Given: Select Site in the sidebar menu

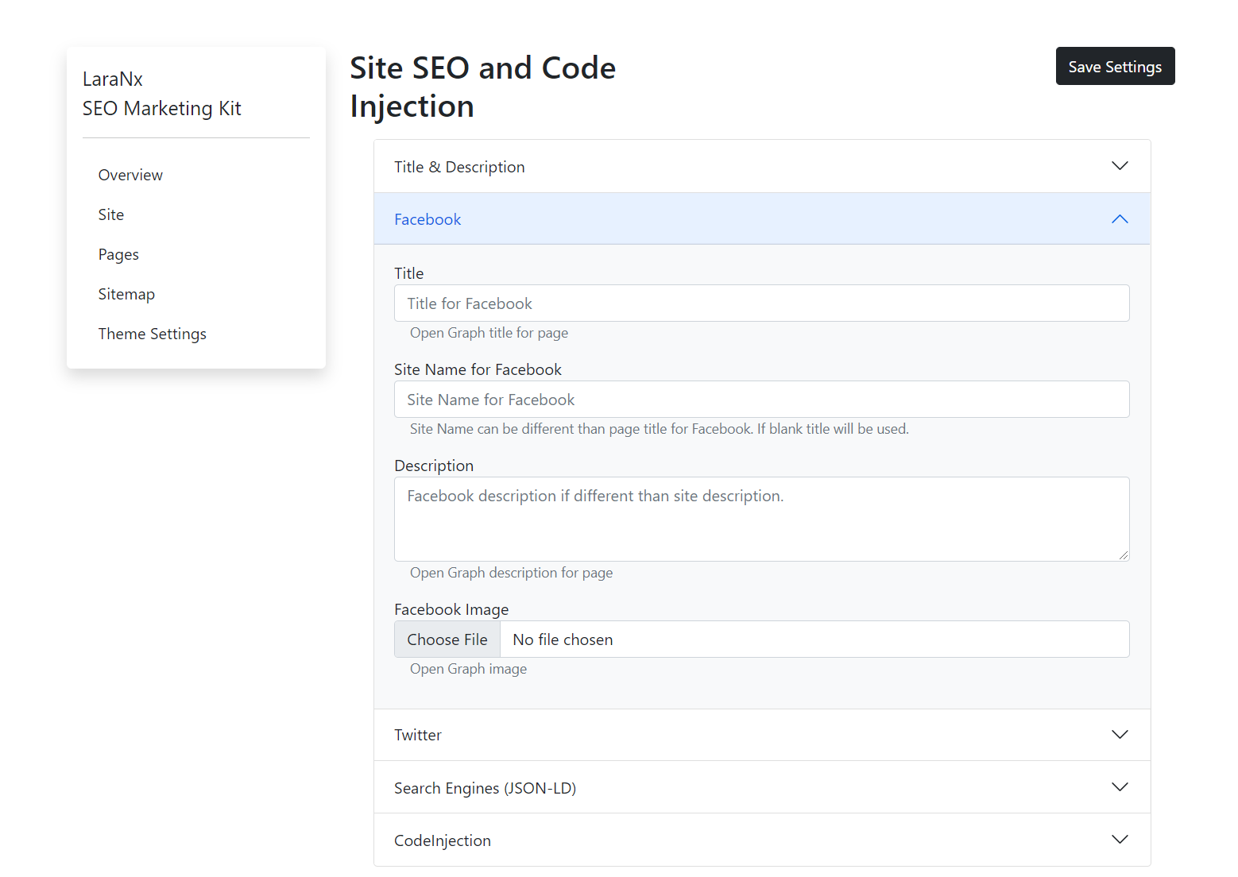Looking at the screenshot, I should point(111,214).
